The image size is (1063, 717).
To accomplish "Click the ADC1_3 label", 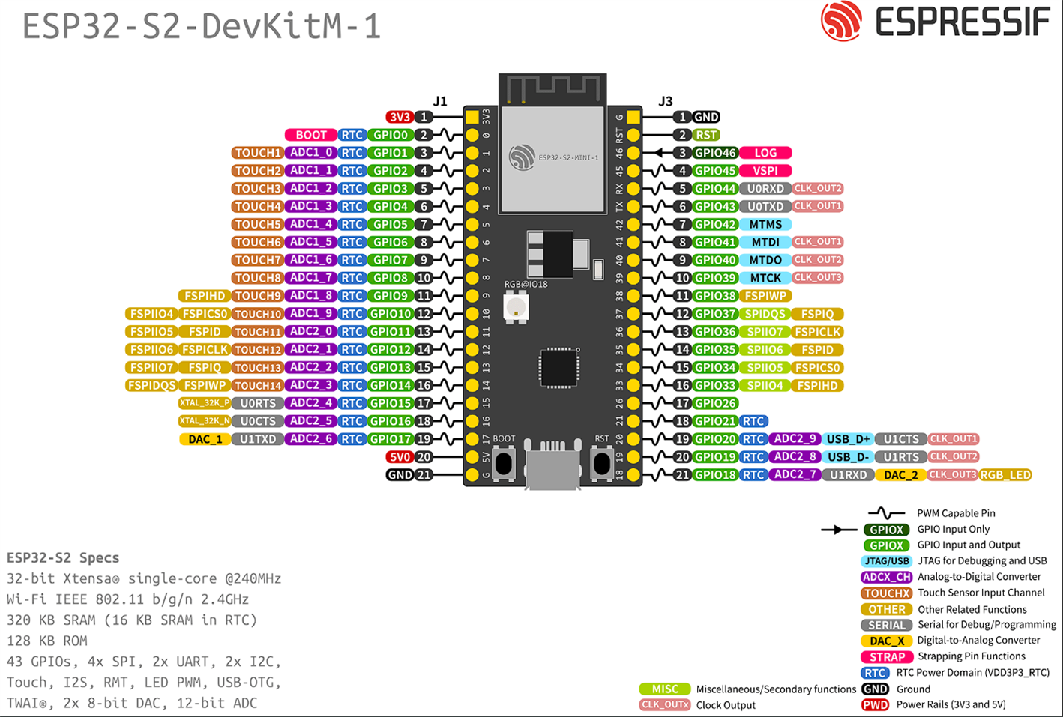I will 310,206.
